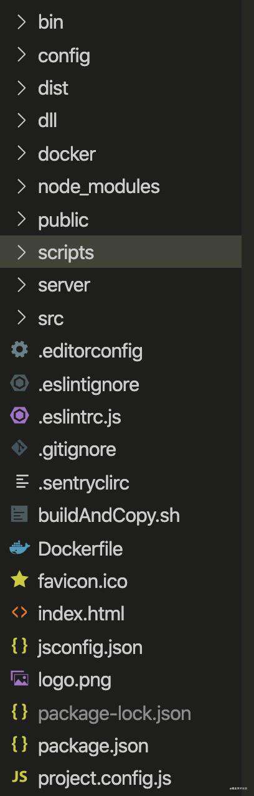254x796 pixels.
Task: Open the highlighted scripts folder
Action: 121,252
